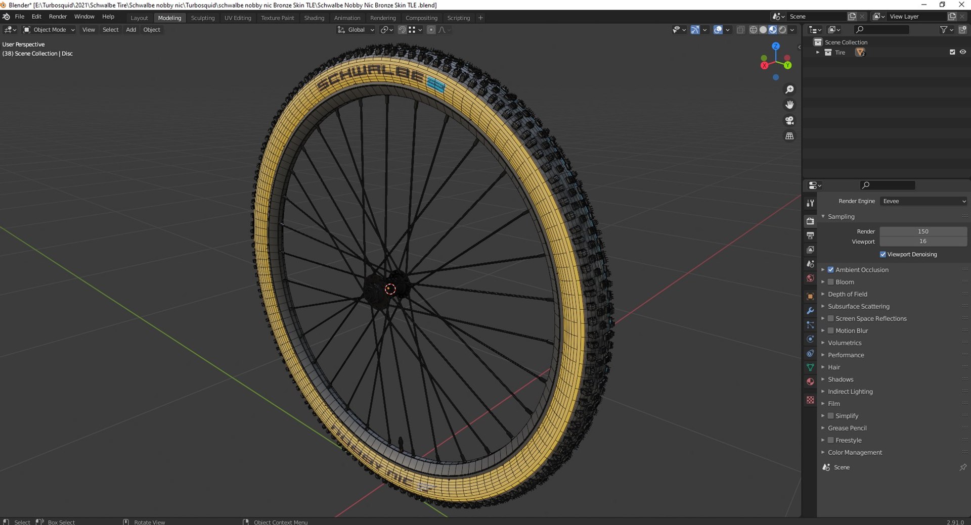This screenshot has height=525, width=971.
Task: Expand the Tire collection in the outliner
Action: [x=818, y=53]
